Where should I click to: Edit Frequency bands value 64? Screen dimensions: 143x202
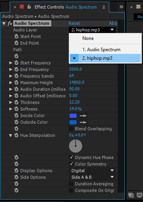[x=71, y=76]
